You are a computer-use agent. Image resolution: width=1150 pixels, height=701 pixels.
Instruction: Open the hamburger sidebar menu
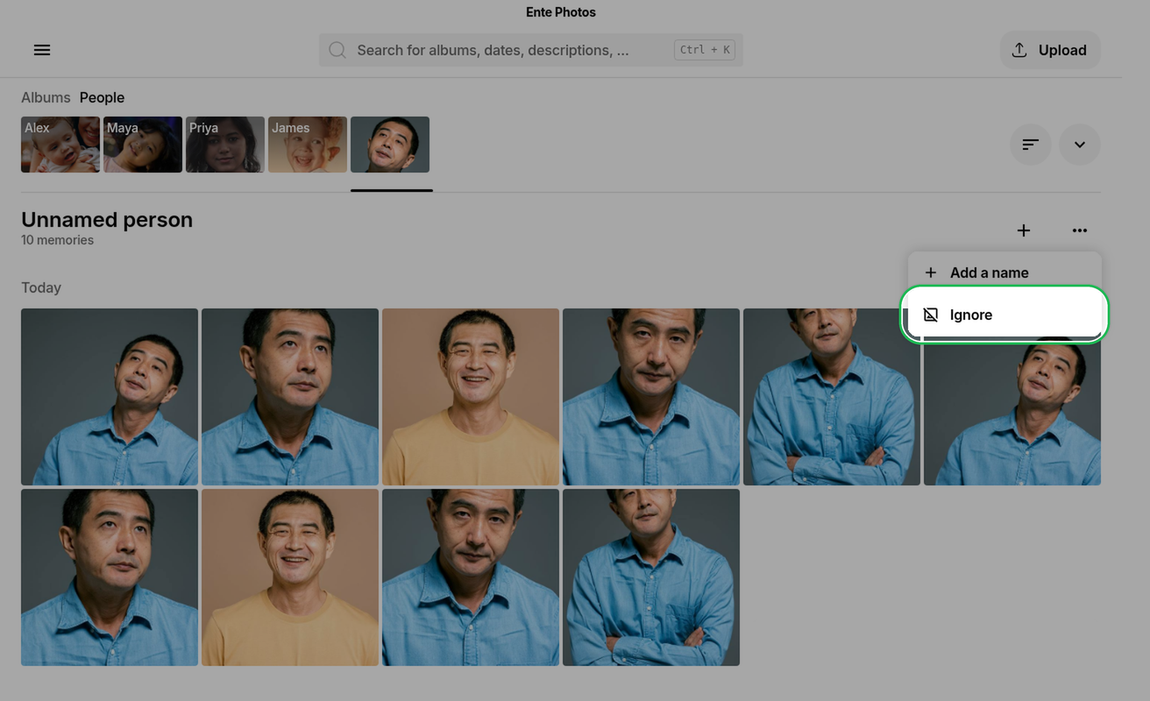(x=42, y=50)
